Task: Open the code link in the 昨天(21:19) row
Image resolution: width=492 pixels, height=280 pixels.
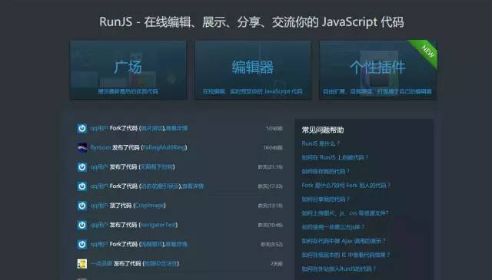Action: [157, 167]
